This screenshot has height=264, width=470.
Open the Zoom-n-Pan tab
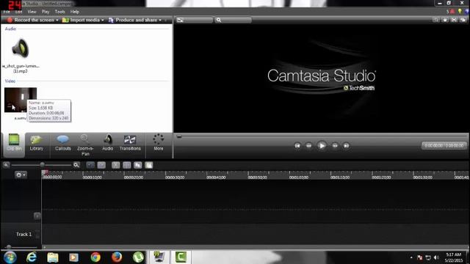(x=85, y=145)
